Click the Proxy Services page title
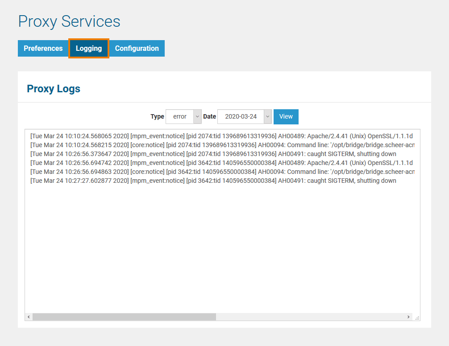Viewport: 449px width, 346px height. [69, 21]
